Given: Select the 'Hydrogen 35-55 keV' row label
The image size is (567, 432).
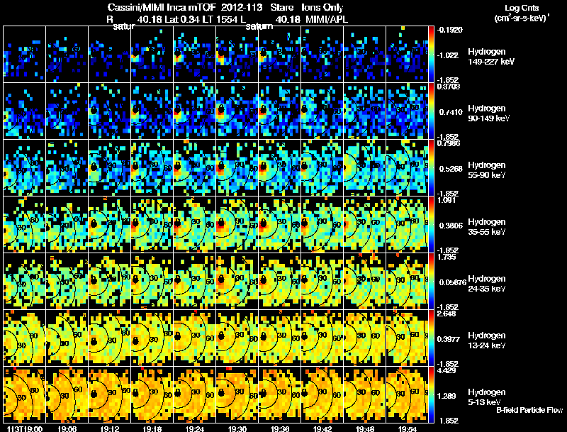Looking at the screenshot, I should pyautogui.click(x=487, y=227).
